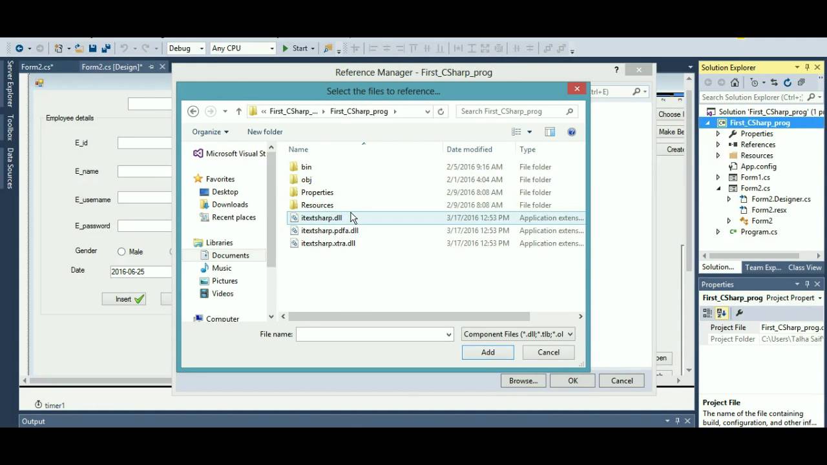Open the Debug configuration dropdown
This screenshot has height=465, width=827.
pyautogui.click(x=202, y=48)
